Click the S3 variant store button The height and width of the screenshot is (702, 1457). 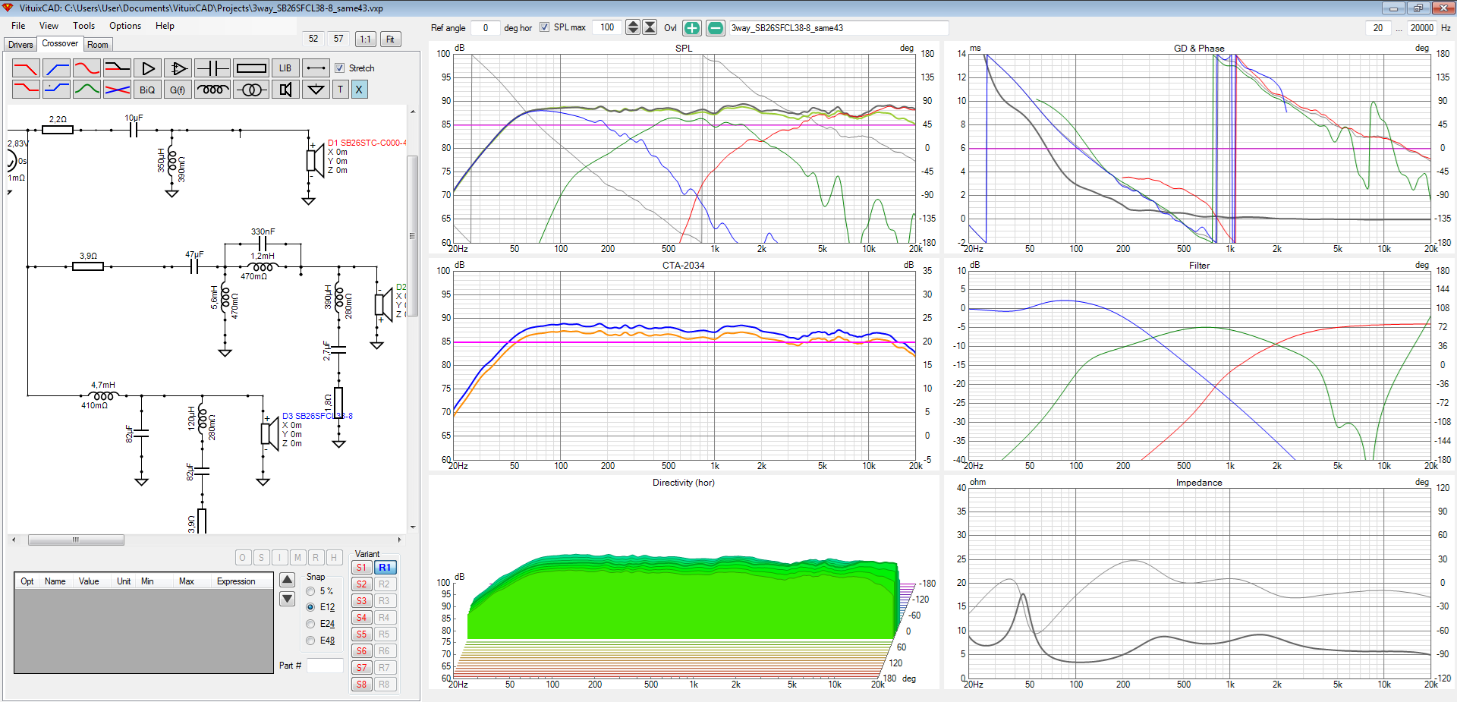coord(362,601)
